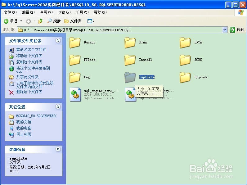
Task: Select the JOBS folder icon
Action: [x=185, y=60]
